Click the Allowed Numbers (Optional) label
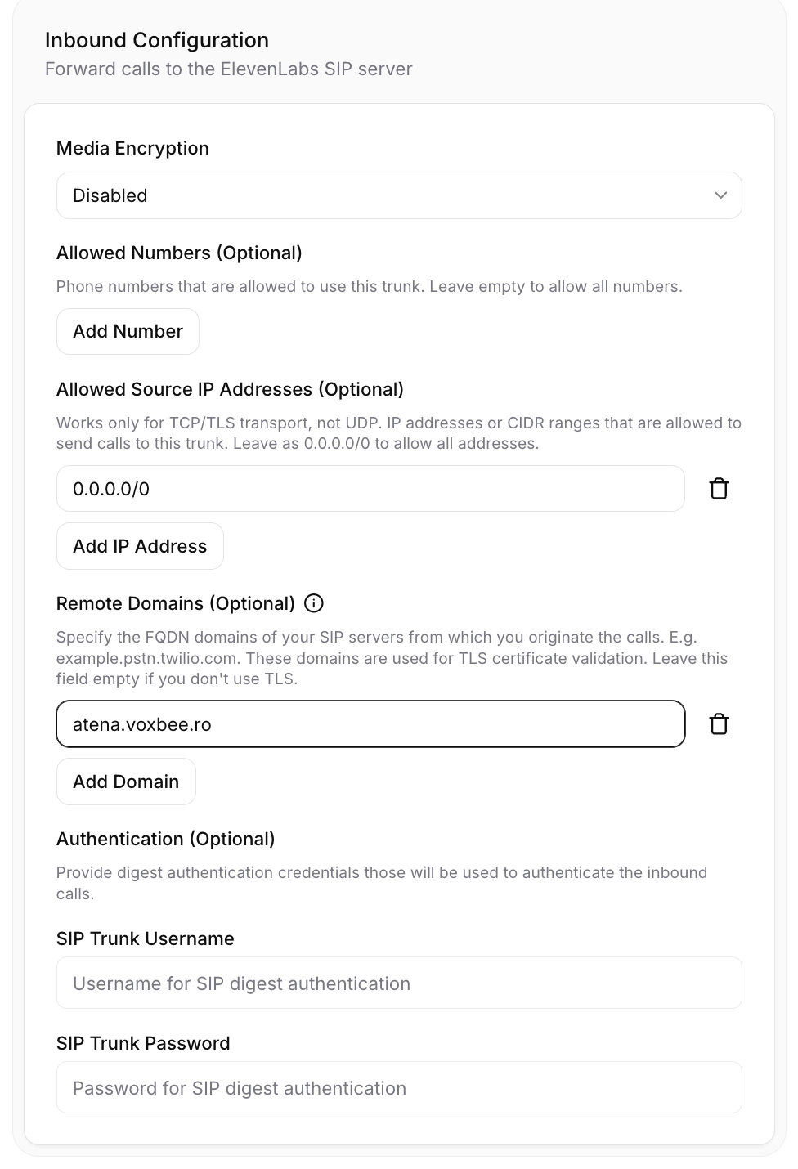This screenshot has width=798, height=1169. click(179, 253)
